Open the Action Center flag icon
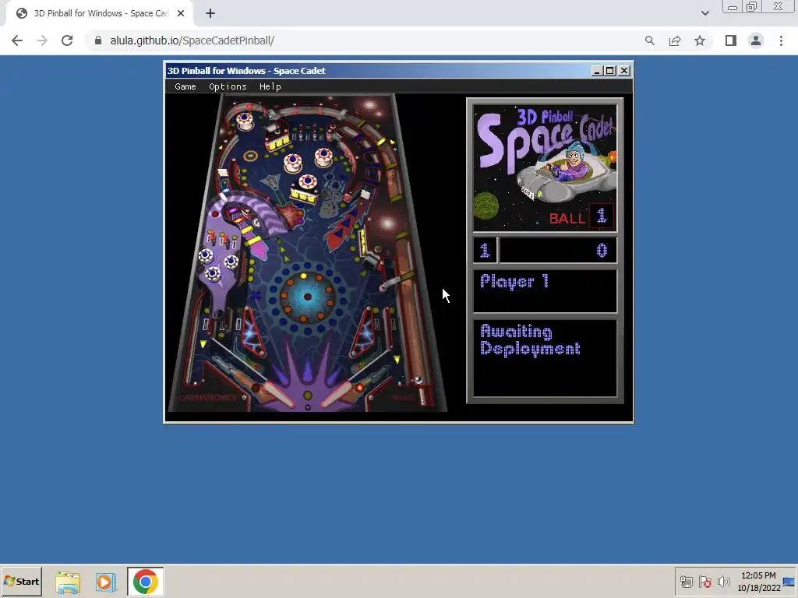Viewport: 798px width, 598px height. pos(704,581)
